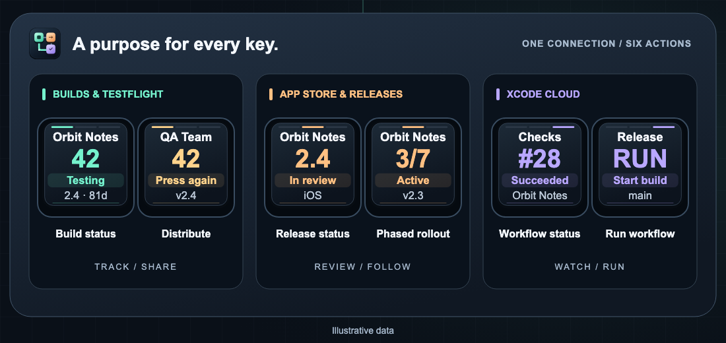
Task: Select the Build status key showing Testing
Action: point(86,167)
